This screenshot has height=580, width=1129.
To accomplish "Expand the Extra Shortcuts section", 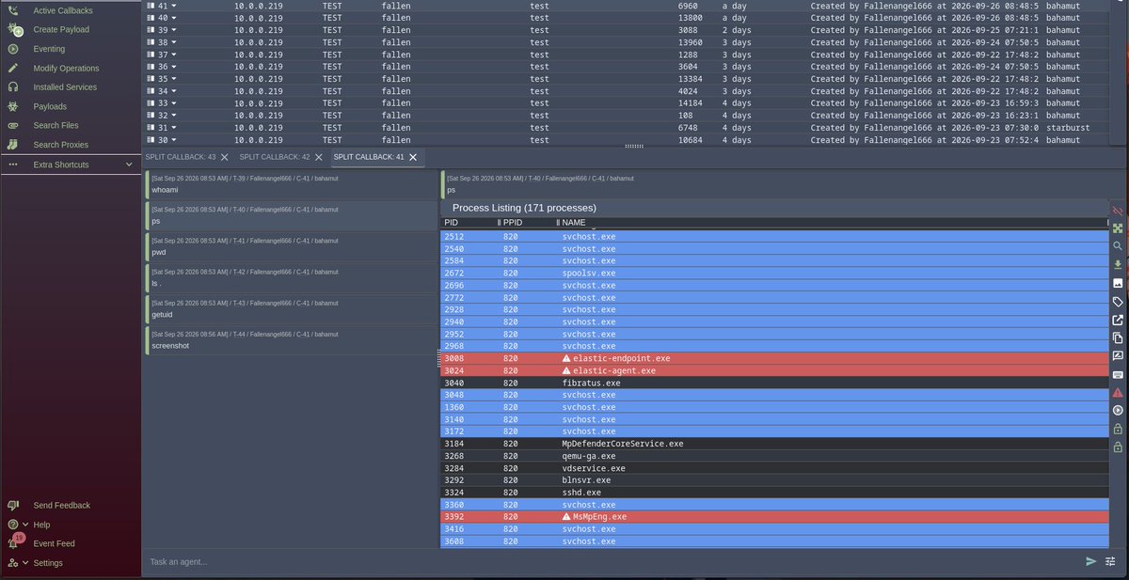I will pos(71,165).
